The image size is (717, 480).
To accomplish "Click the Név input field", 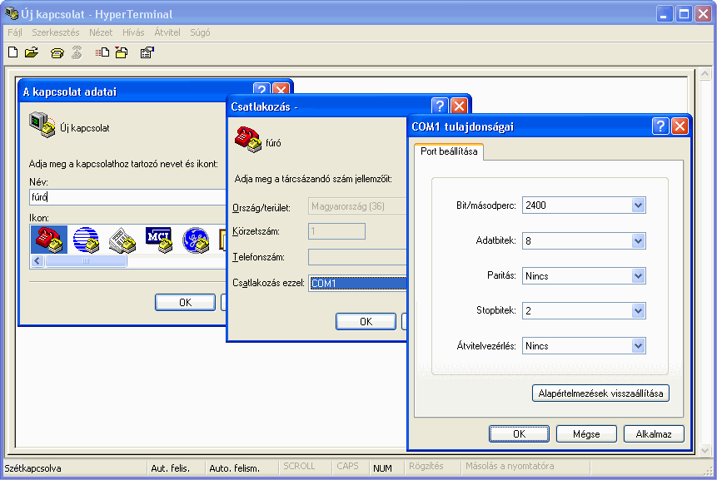I will [x=127, y=197].
